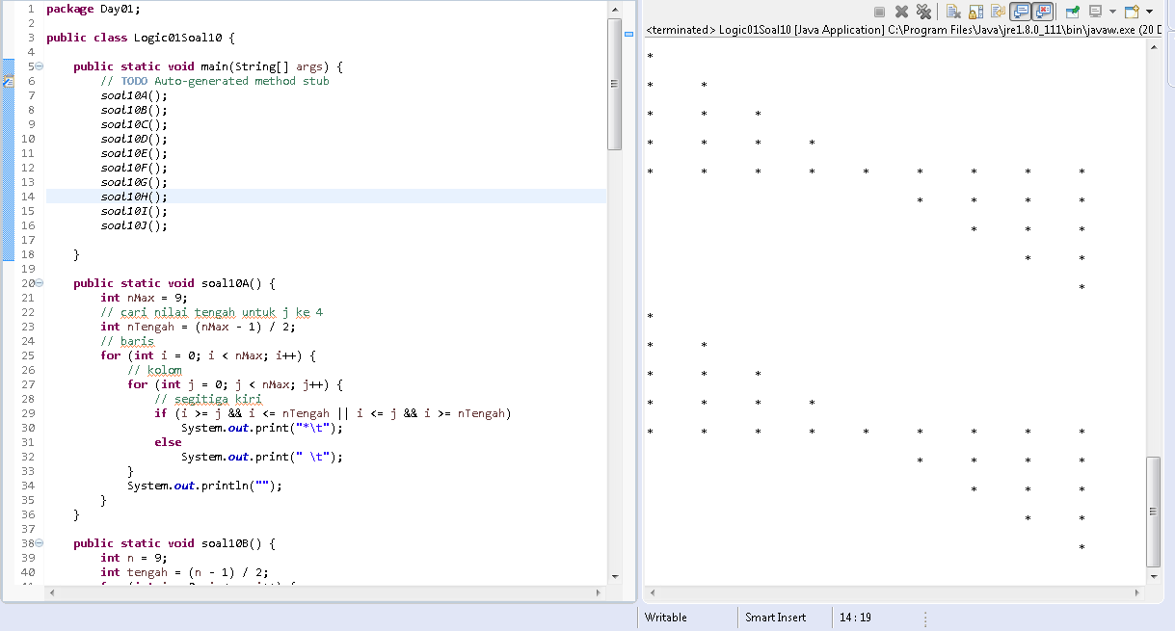Collapse the main method fold marker
Screen dimensions: 1175x631
[x=38, y=66]
